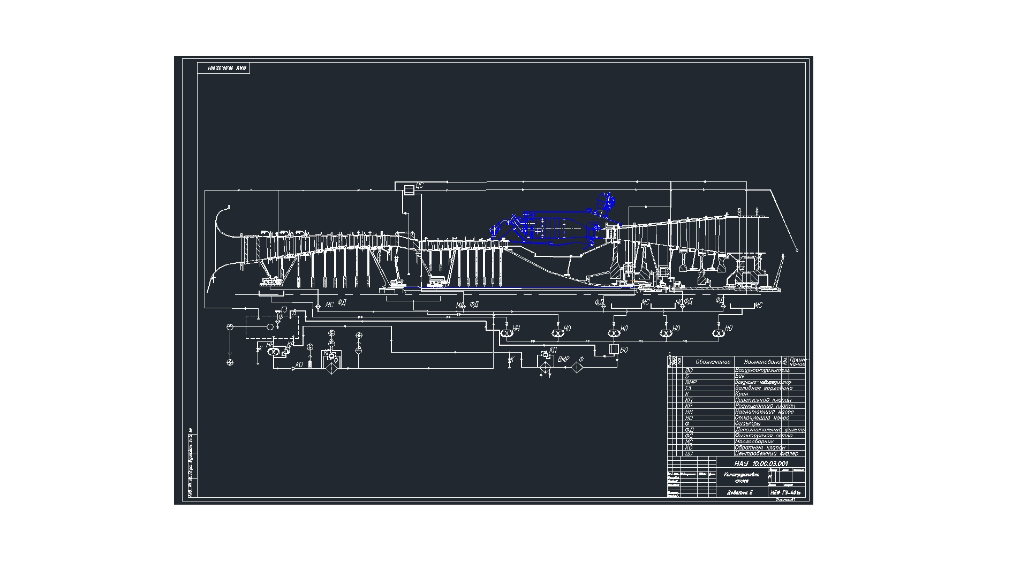Click 'Фильтры' in the legend
The image size is (1028, 578).
pos(747,423)
